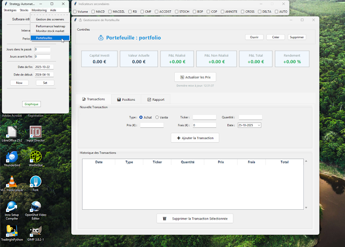Launch the GIMP 3.0.2-1 shortcut
Screen dimensions: 345x247
[36, 232]
